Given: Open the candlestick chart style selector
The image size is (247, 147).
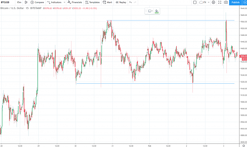Looking at the screenshot, I should pos(26,2).
